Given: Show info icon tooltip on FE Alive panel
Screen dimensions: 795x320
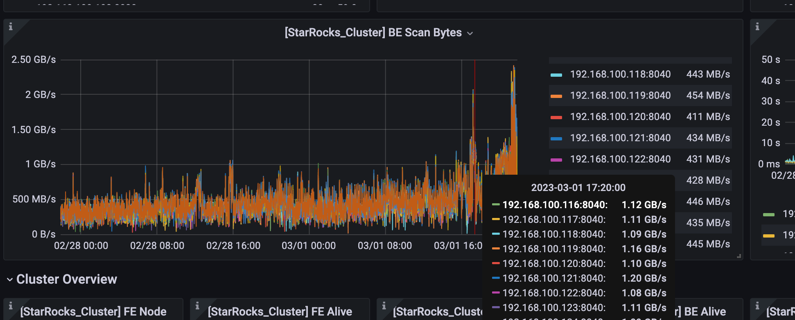Looking at the screenshot, I should [197, 306].
